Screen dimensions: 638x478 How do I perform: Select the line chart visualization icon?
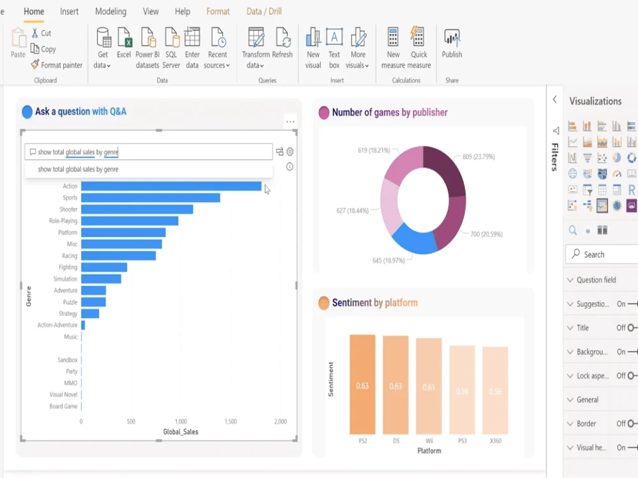(573, 141)
